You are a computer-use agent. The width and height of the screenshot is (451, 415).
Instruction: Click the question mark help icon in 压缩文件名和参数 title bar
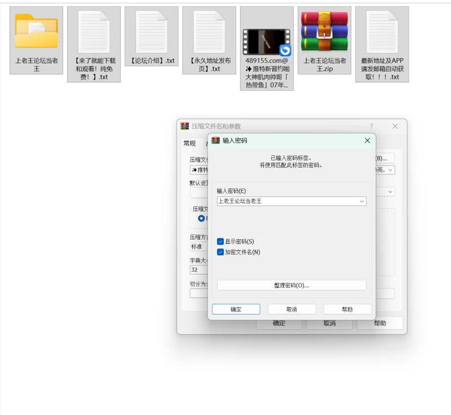pyautogui.click(x=371, y=126)
